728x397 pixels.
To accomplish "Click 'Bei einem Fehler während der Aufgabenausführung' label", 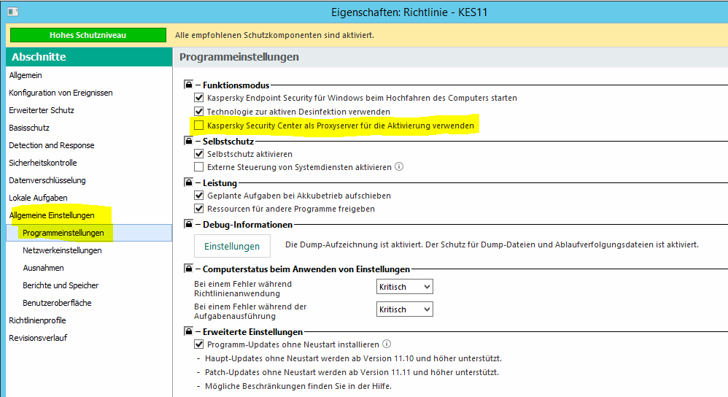I will (x=250, y=312).
